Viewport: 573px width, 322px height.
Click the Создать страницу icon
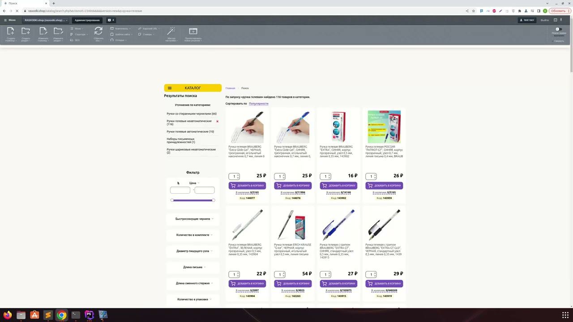coord(11,31)
